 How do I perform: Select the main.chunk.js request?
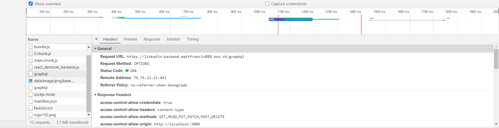tap(46, 60)
